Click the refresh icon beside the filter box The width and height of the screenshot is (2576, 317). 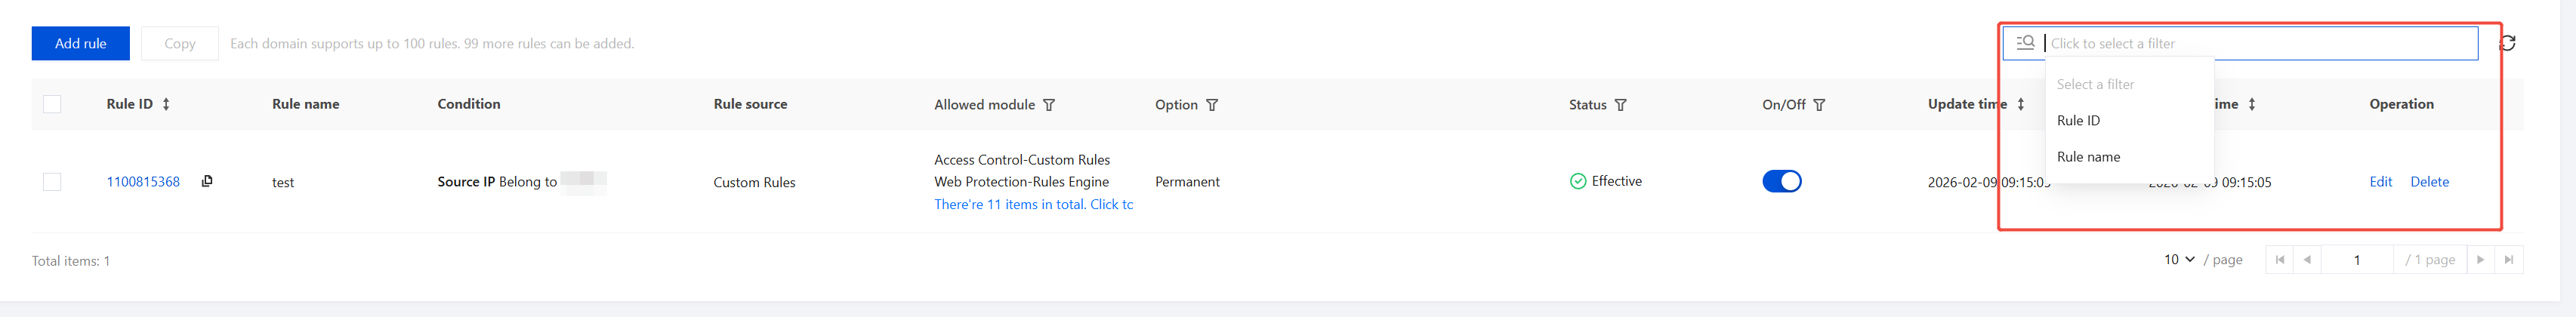tap(2507, 43)
